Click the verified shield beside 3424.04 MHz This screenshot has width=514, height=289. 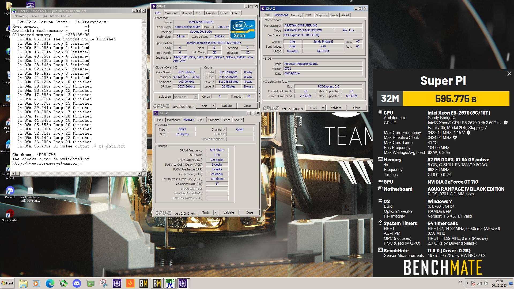pyautogui.click(x=455, y=137)
